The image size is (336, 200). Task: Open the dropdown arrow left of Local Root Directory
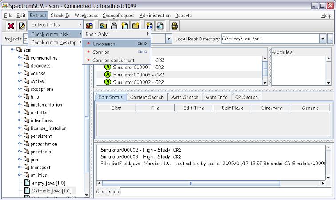(x=168, y=39)
